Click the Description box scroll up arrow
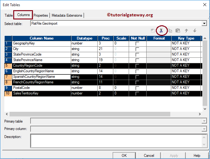 (204, 137)
